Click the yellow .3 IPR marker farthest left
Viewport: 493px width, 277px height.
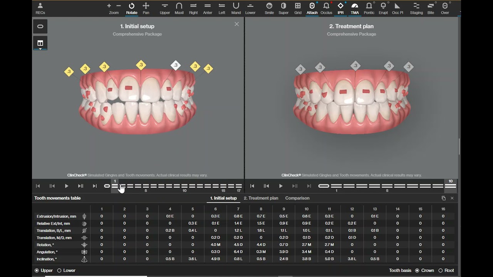point(69,72)
